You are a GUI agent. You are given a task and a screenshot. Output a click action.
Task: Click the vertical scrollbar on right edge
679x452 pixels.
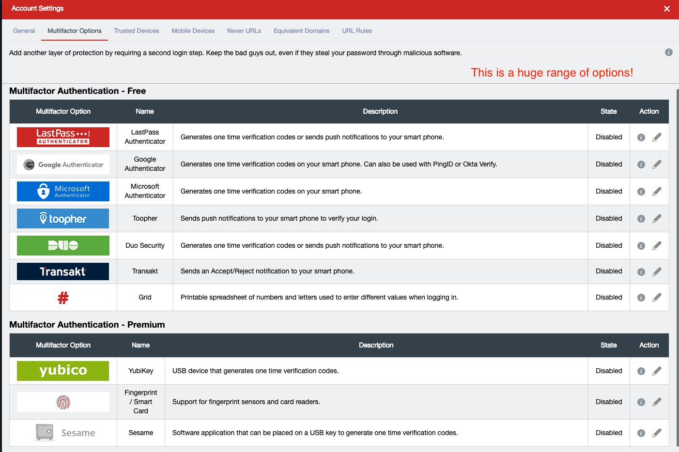pyautogui.click(x=677, y=268)
